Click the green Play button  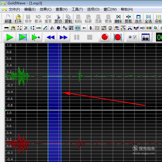click(x=10, y=37)
